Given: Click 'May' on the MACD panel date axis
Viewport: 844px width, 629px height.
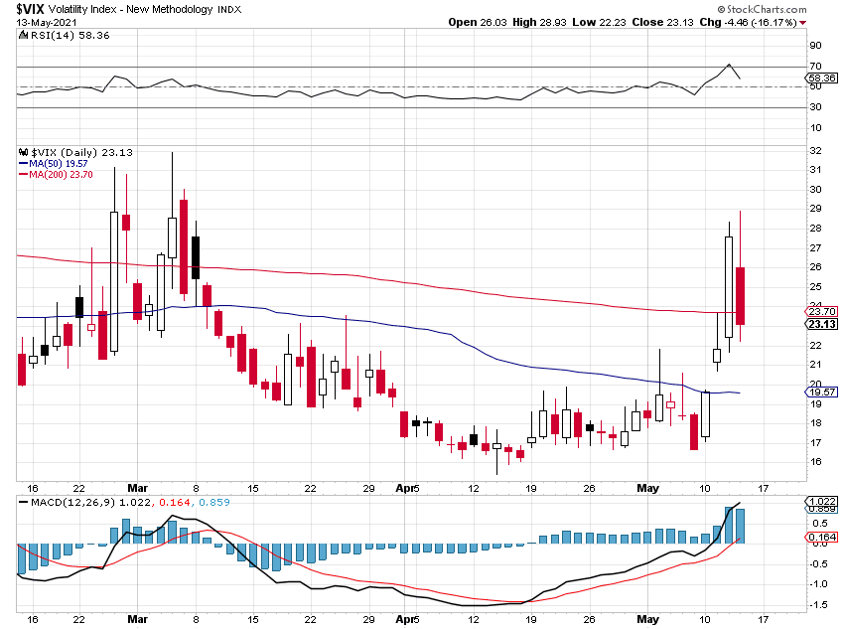Looking at the screenshot, I should (648, 619).
